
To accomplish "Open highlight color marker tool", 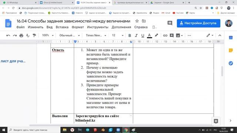I will (x=156, y=35).
